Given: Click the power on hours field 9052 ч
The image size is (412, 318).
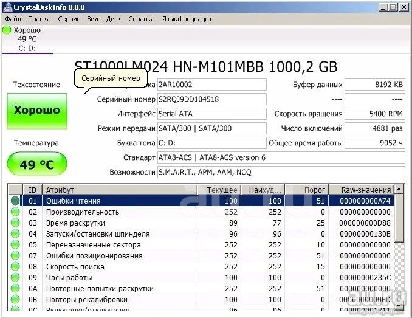Looking at the screenshot, I should (375, 143).
